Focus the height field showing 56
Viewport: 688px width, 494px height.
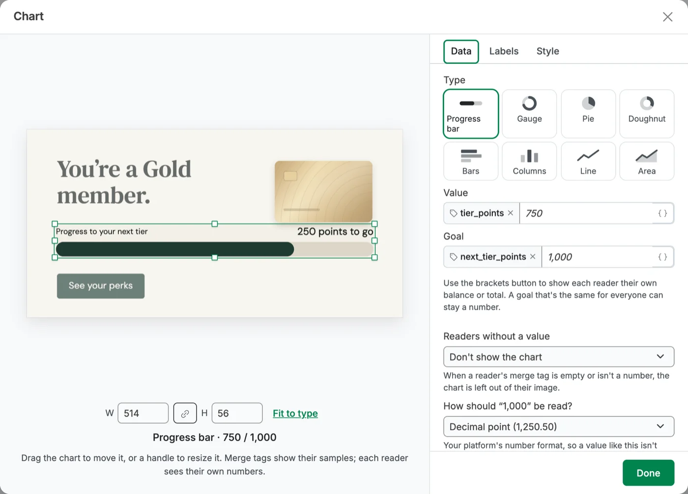pos(237,413)
